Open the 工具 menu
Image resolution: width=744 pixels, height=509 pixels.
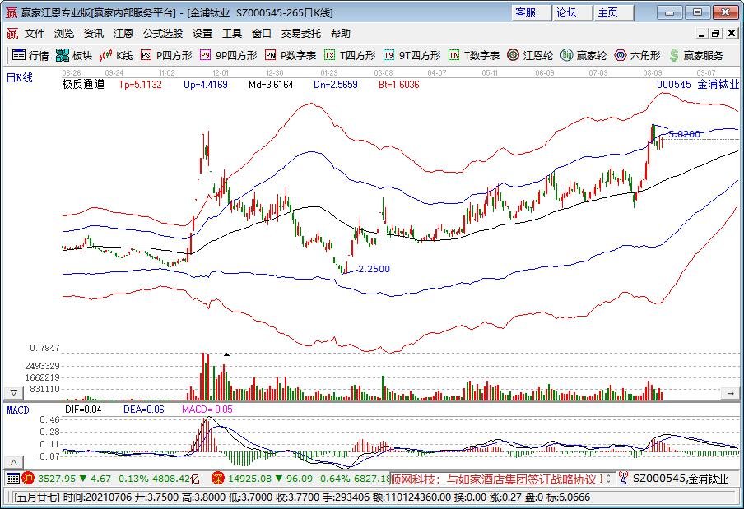(232, 34)
